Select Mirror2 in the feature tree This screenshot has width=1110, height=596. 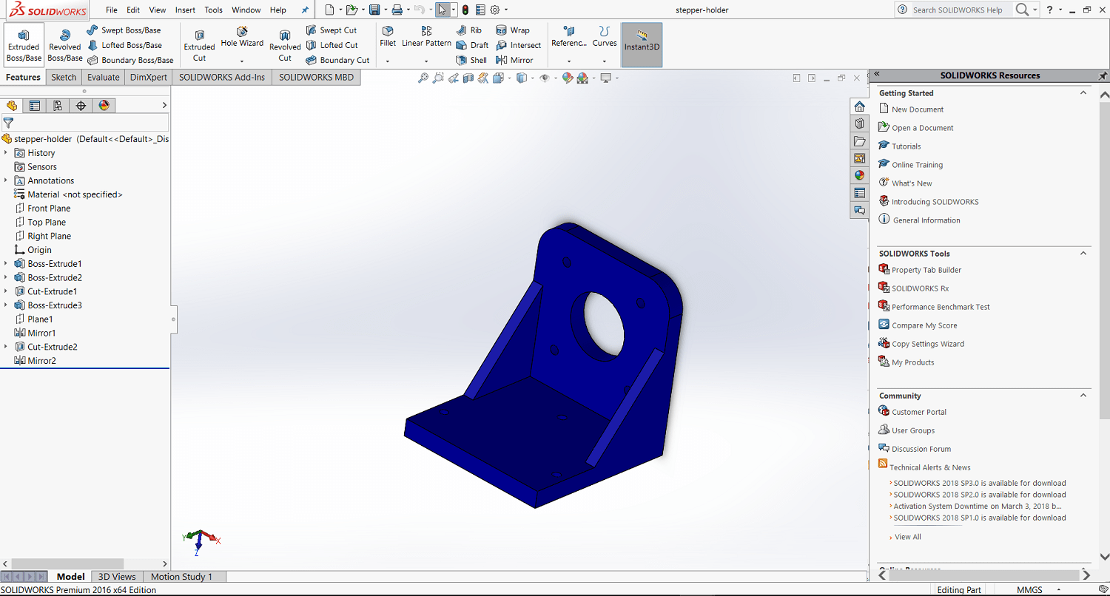coord(42,361)
